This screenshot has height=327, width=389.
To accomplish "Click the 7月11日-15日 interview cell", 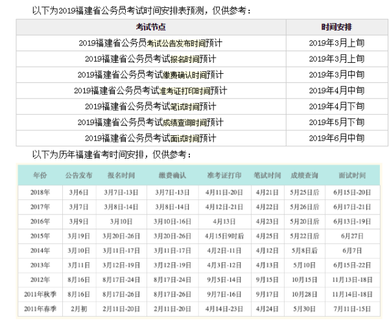I will [x=352, y=309].
